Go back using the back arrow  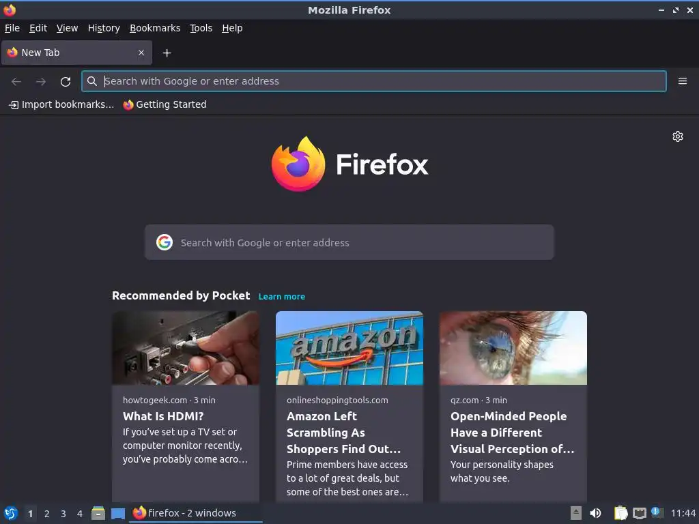16,82
